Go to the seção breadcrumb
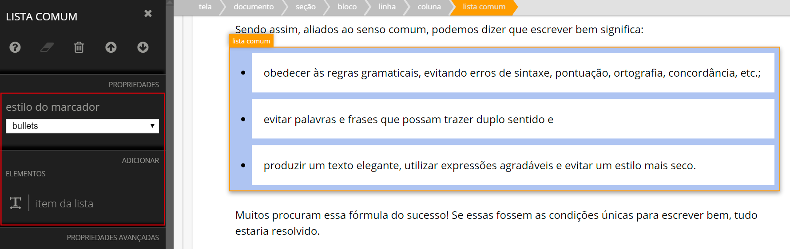Image resolution: width=790 pixels, height=249 pixels. pos(306,7)
